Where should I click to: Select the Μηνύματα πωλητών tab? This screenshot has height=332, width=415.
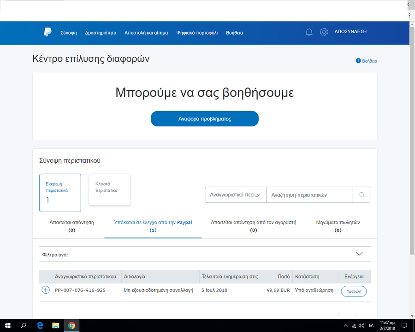click(x=338, y=226)
